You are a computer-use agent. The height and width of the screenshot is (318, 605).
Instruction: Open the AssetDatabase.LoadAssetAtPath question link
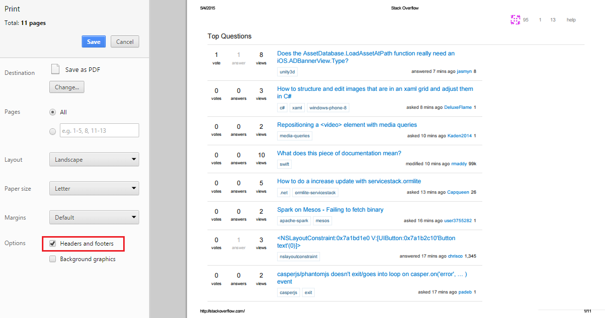[366, 53]
